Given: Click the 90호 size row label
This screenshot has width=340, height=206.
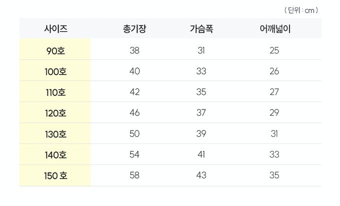Looking at the screenshot, I should pyautogui.click(x=55, y=50).
